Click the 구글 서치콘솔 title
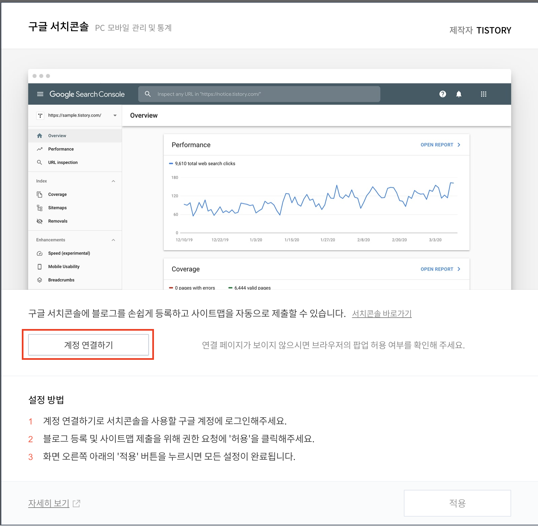Screen dimensions: 538x526 (58, 27)
